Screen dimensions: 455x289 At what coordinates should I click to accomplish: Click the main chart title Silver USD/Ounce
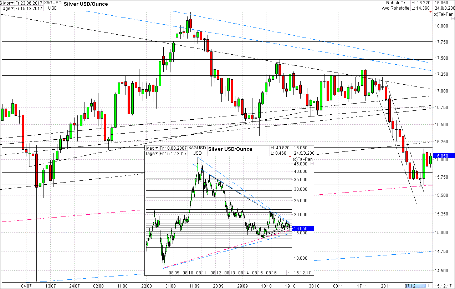86,4
